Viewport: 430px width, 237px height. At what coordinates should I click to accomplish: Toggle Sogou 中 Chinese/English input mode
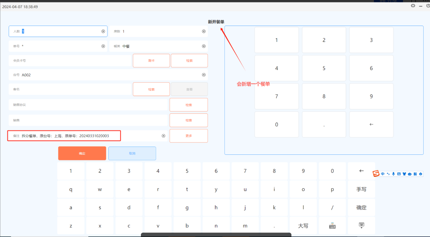(x=383, y=174)
